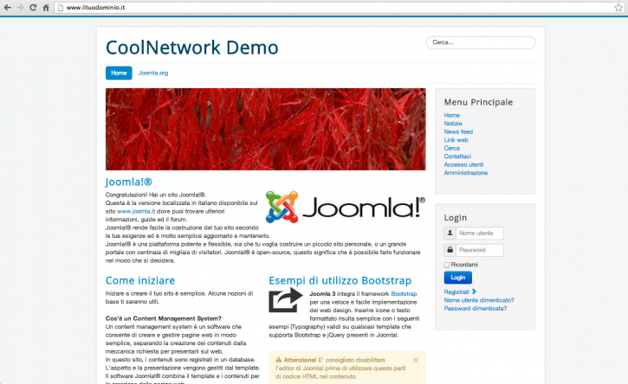The height and width of the screenshot is (384, 628).
Task: Select Link web in Menu Principale
Action: [x=456, y=139]
